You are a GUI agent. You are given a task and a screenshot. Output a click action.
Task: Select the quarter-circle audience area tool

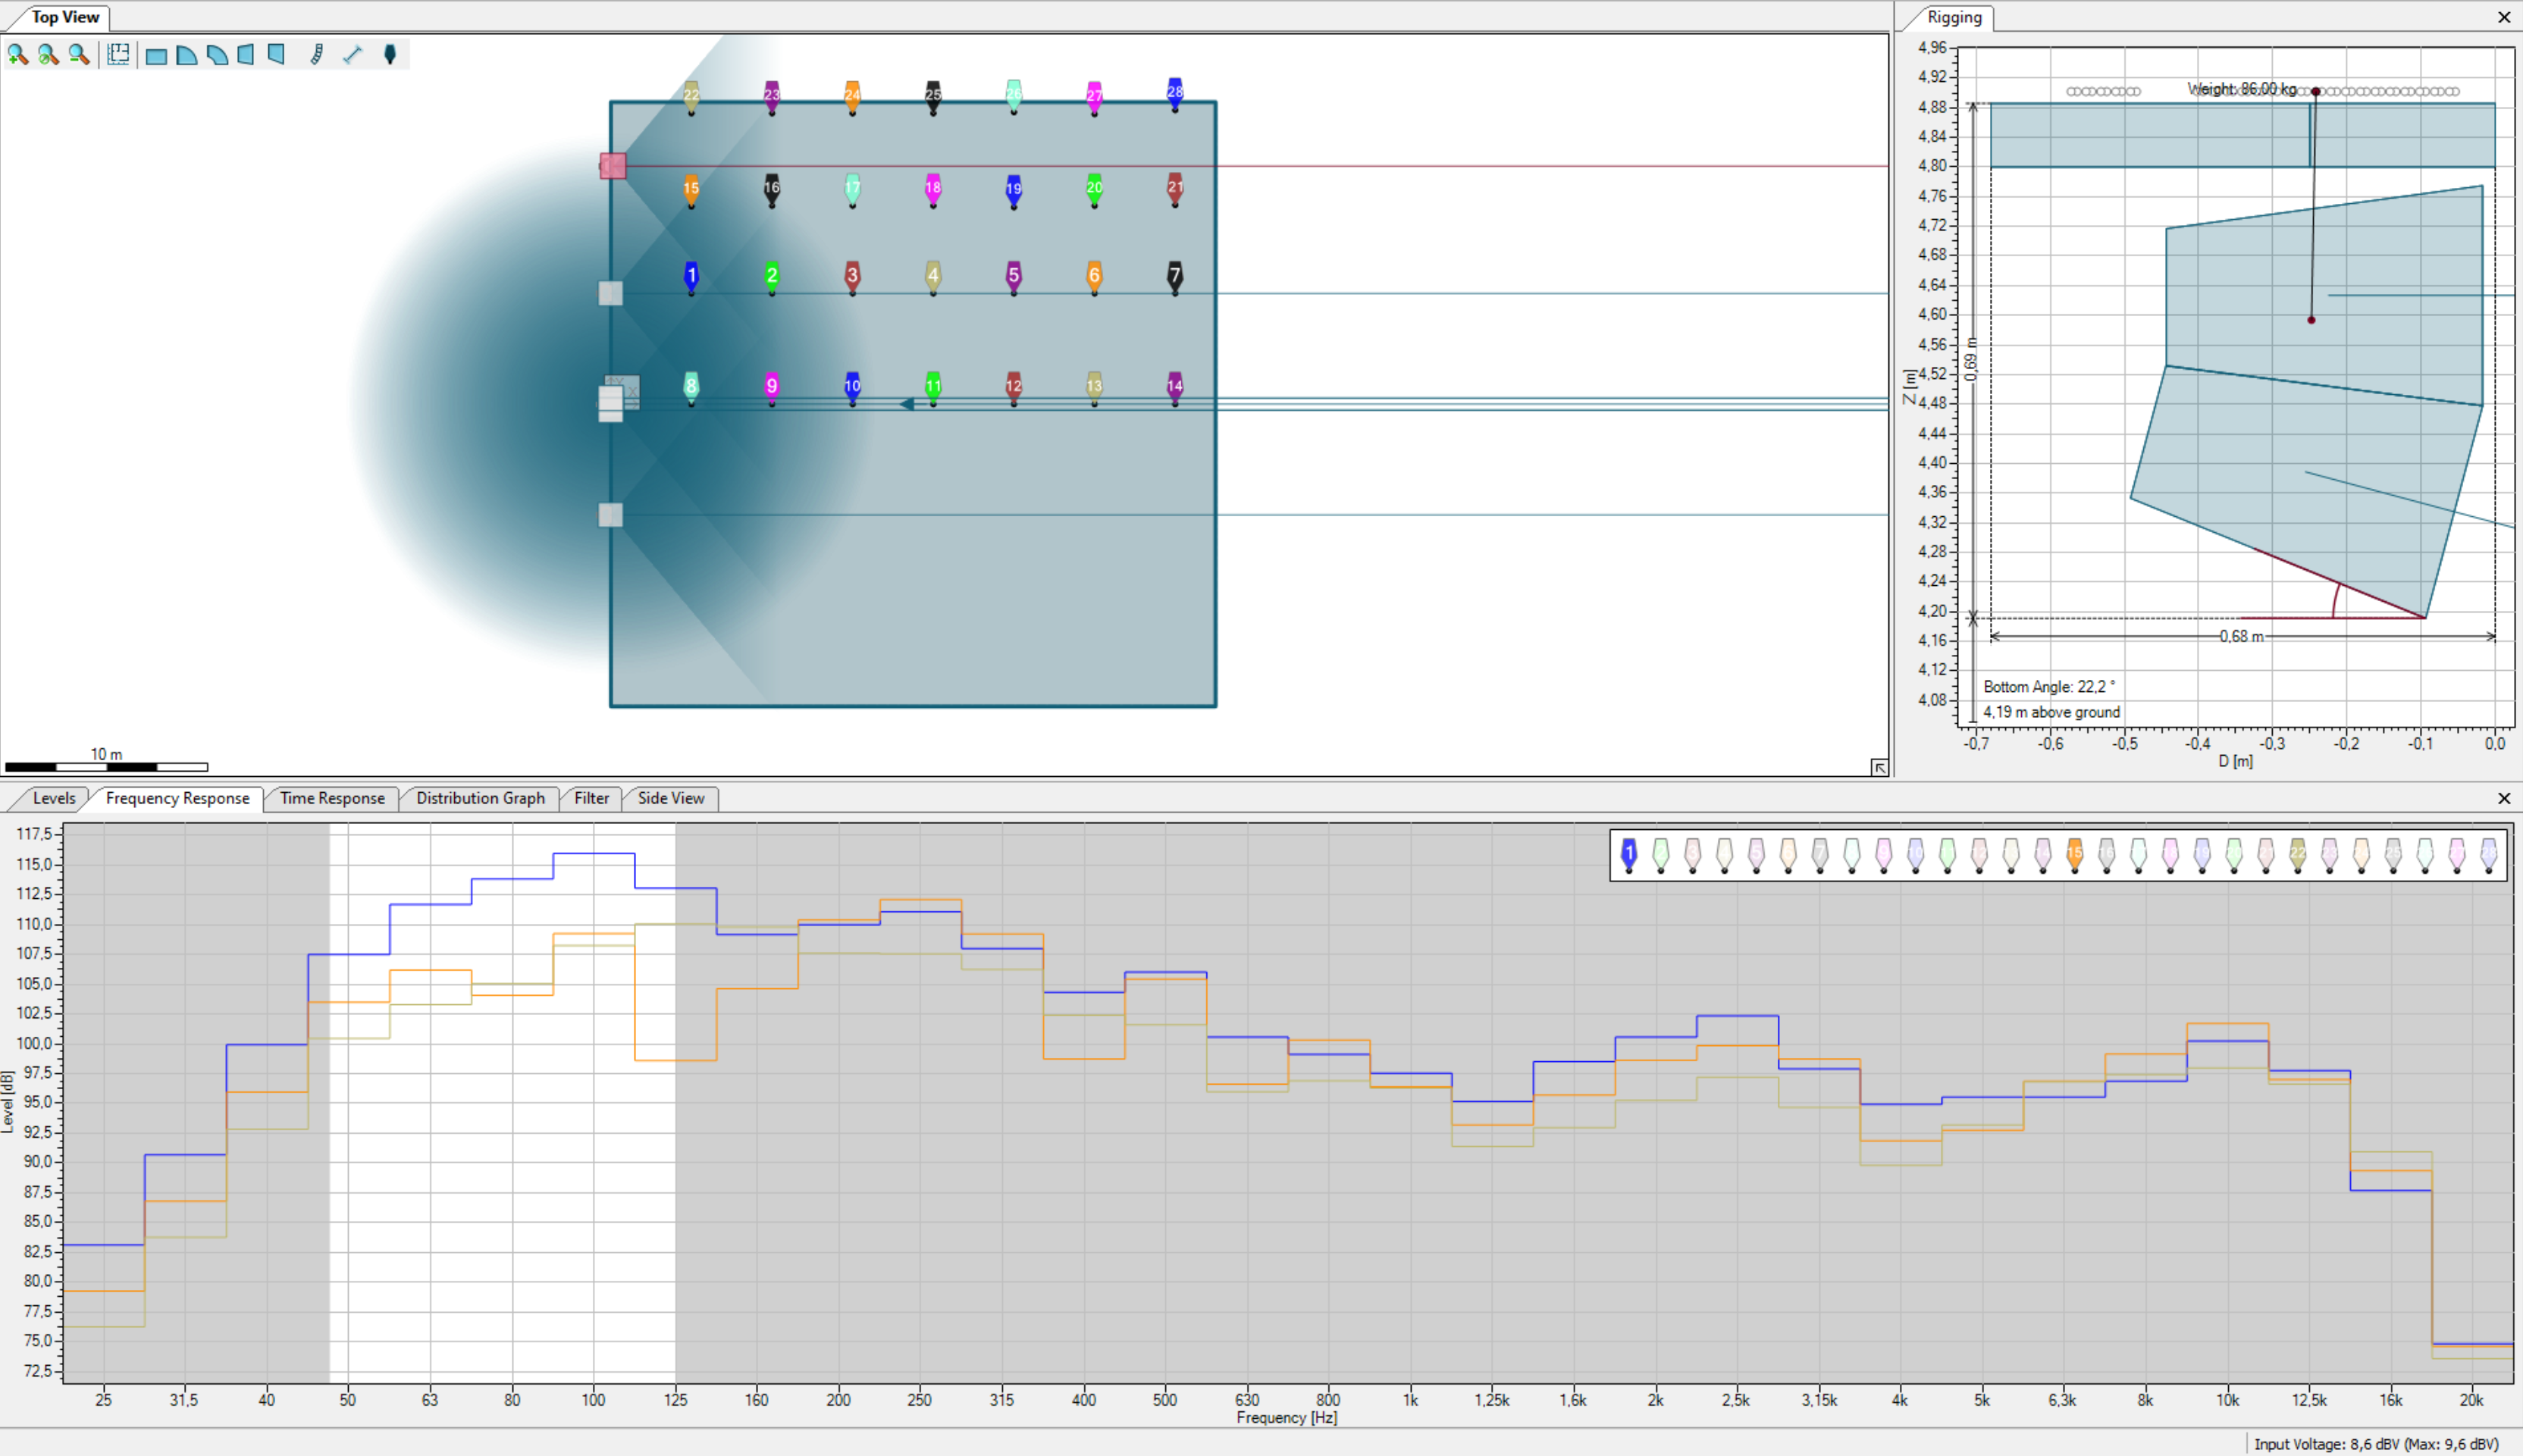coord(186,55)
